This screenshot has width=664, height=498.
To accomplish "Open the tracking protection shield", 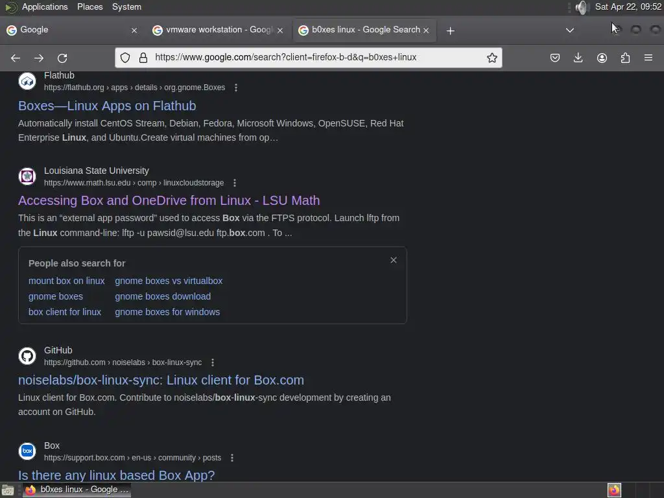I will [125, 58].
